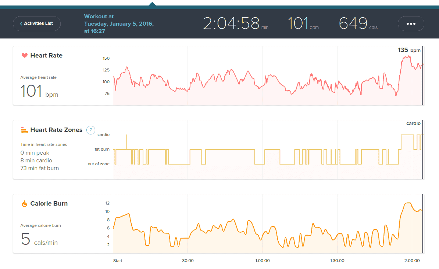Click the 30:00 mark on the time axis
The image size is (439, 269).
pyautogui.click(x=188, y=261)
